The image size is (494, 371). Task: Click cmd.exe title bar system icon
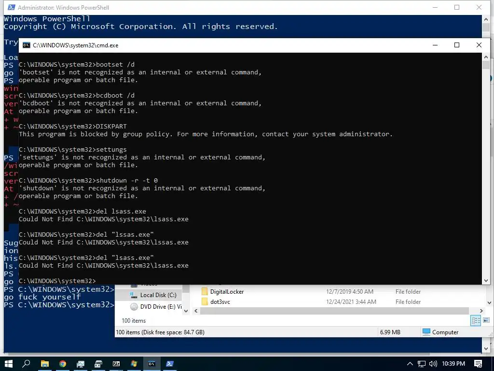(x=27, y=45)
